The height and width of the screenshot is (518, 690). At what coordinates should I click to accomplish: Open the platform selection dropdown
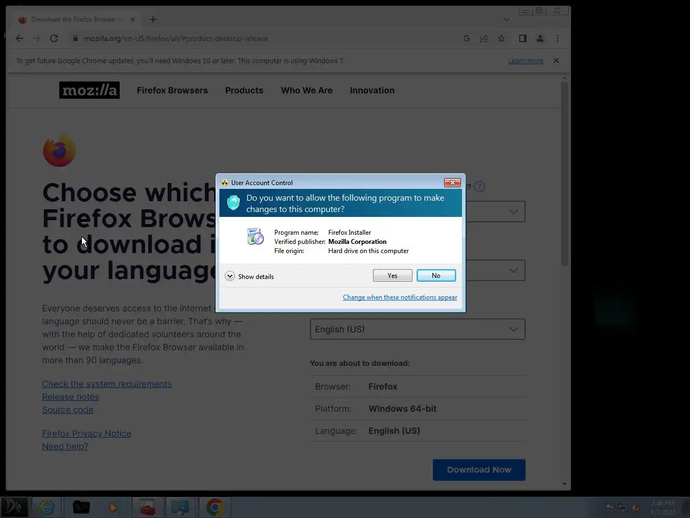coord(495,270)
